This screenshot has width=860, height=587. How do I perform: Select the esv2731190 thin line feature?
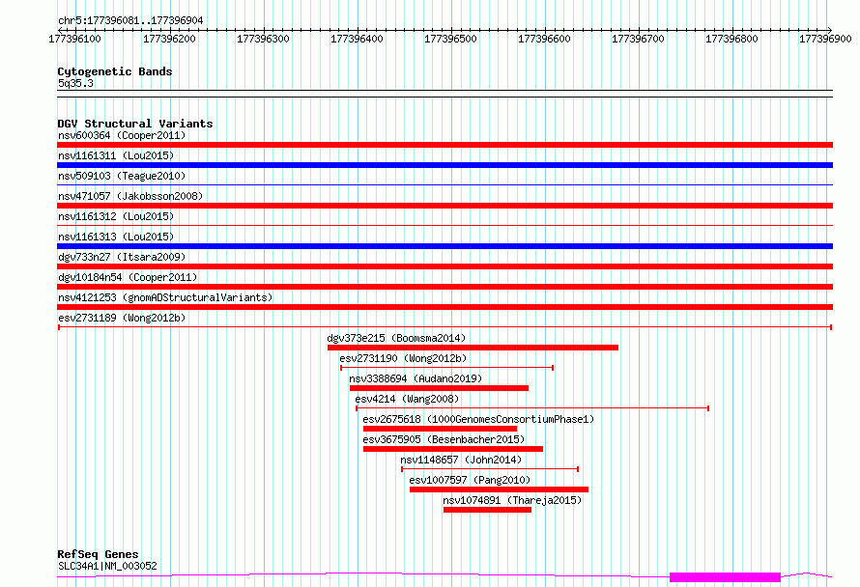point(447,368)
